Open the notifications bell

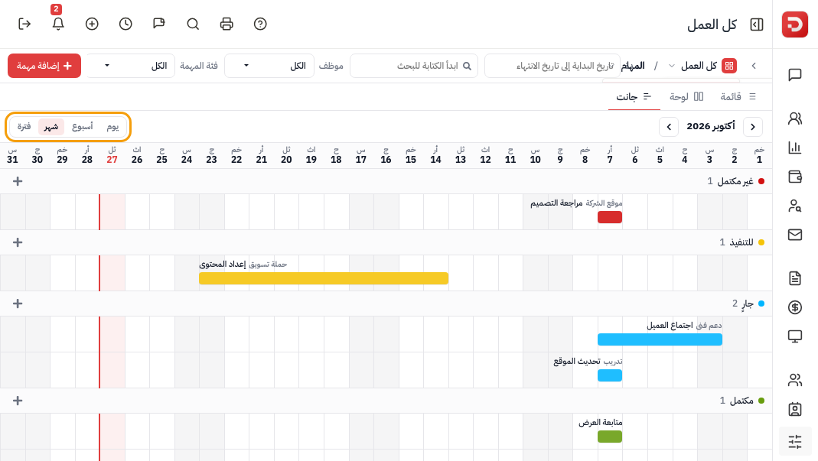click(58, 24)
